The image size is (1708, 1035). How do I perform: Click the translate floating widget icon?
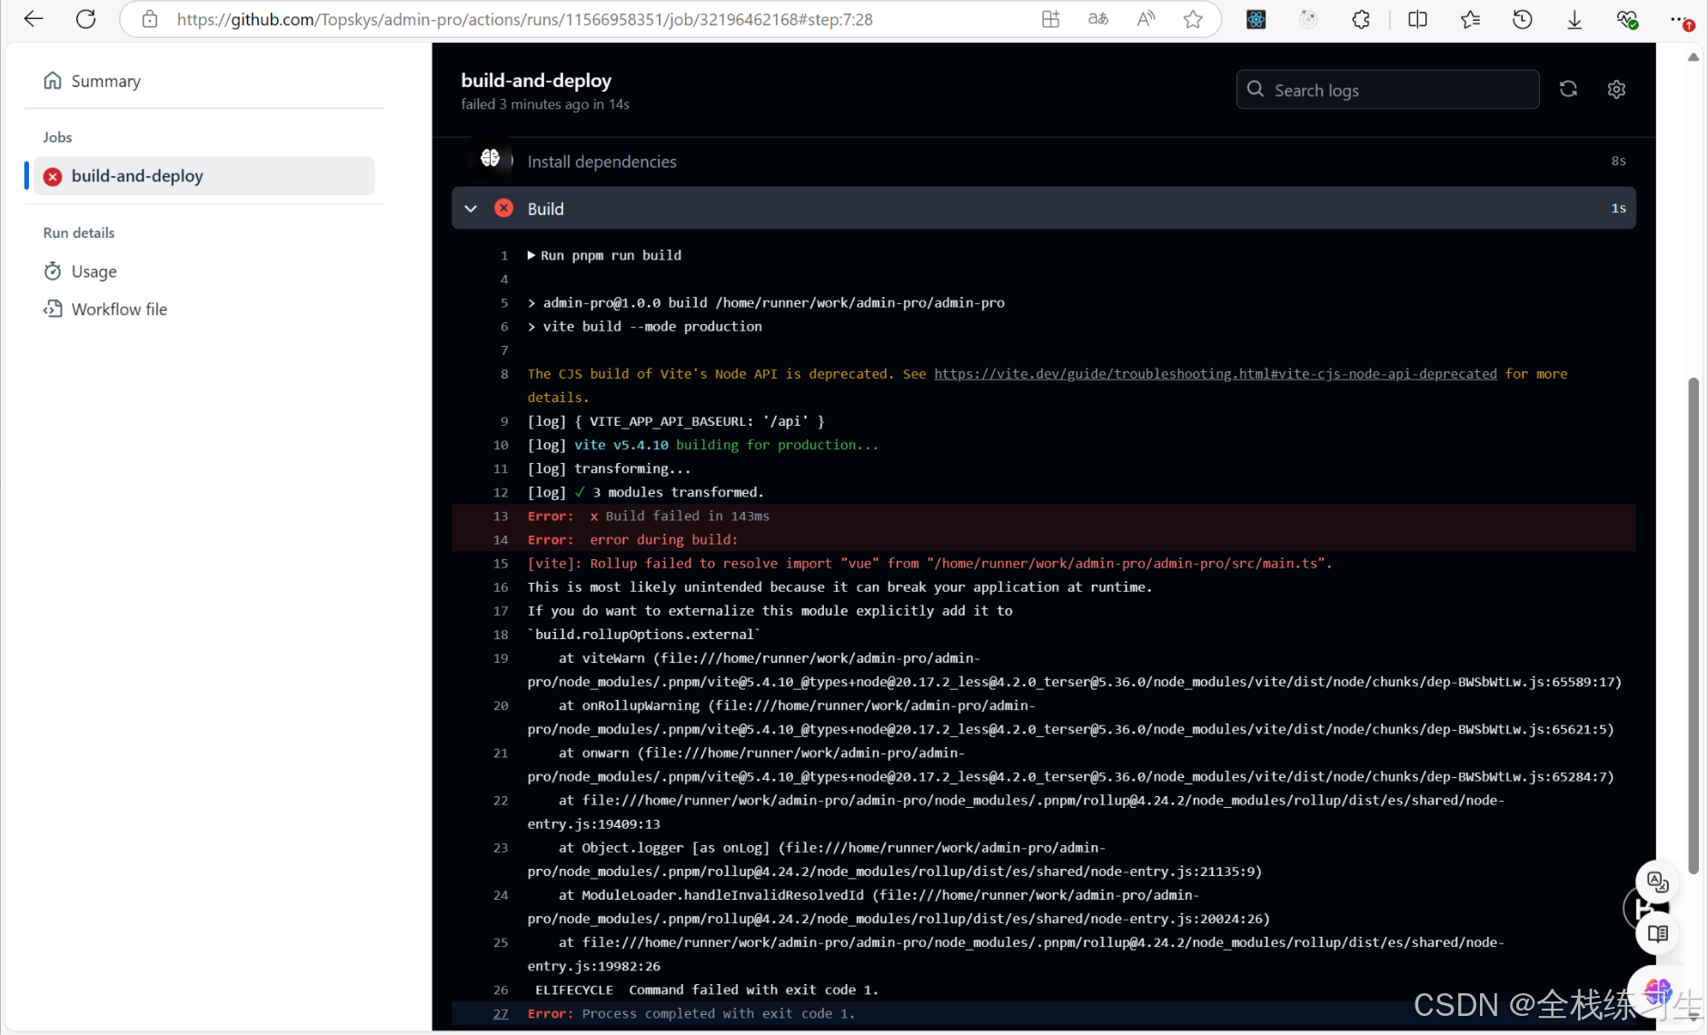1658,882
